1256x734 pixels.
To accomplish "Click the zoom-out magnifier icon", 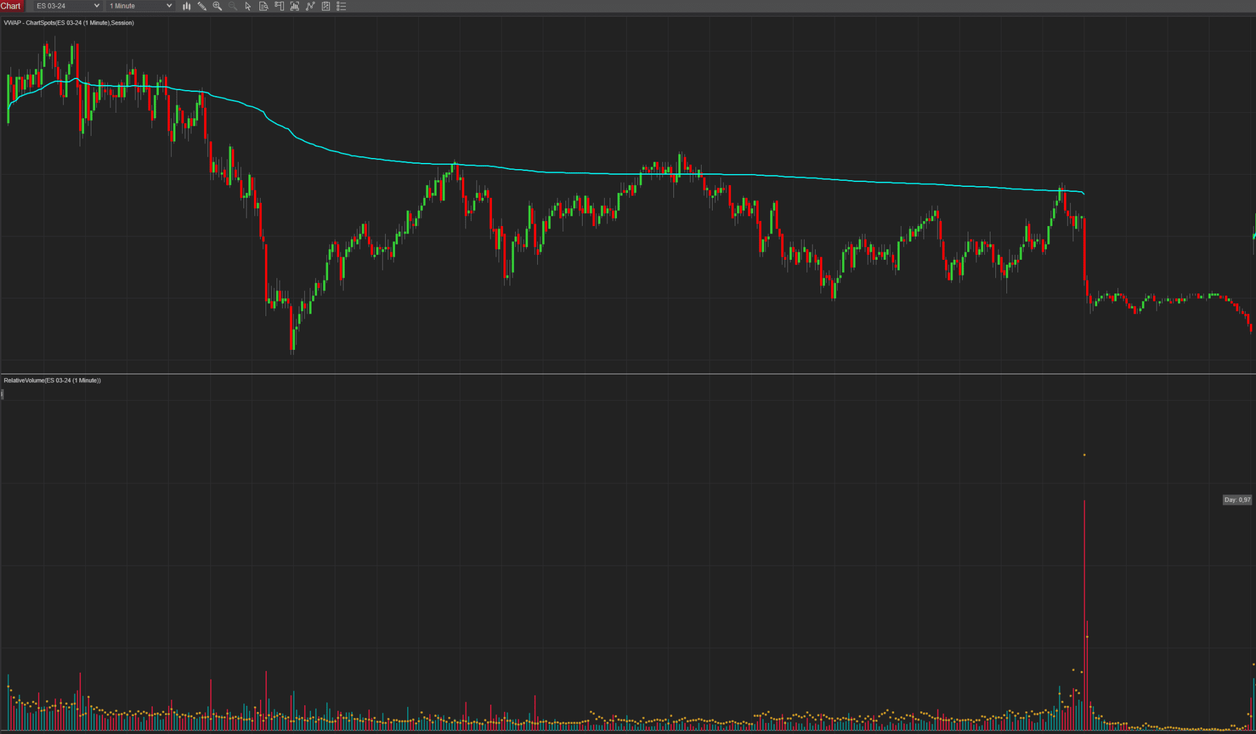I will [232, 6].
